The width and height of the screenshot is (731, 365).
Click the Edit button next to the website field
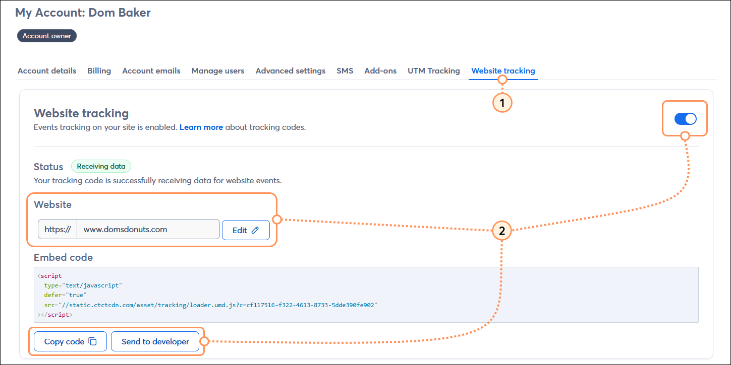[246, 230]
